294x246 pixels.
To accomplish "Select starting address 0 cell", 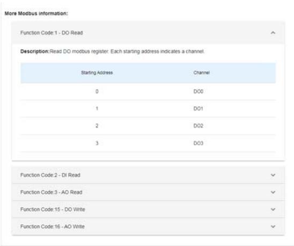I will pyautogui.click(x=97, y=92).
